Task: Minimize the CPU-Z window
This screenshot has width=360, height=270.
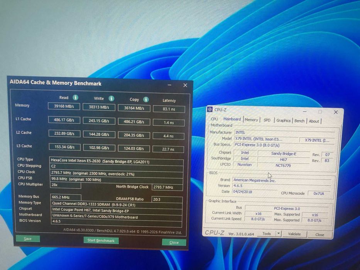Action: pos(305,111)
